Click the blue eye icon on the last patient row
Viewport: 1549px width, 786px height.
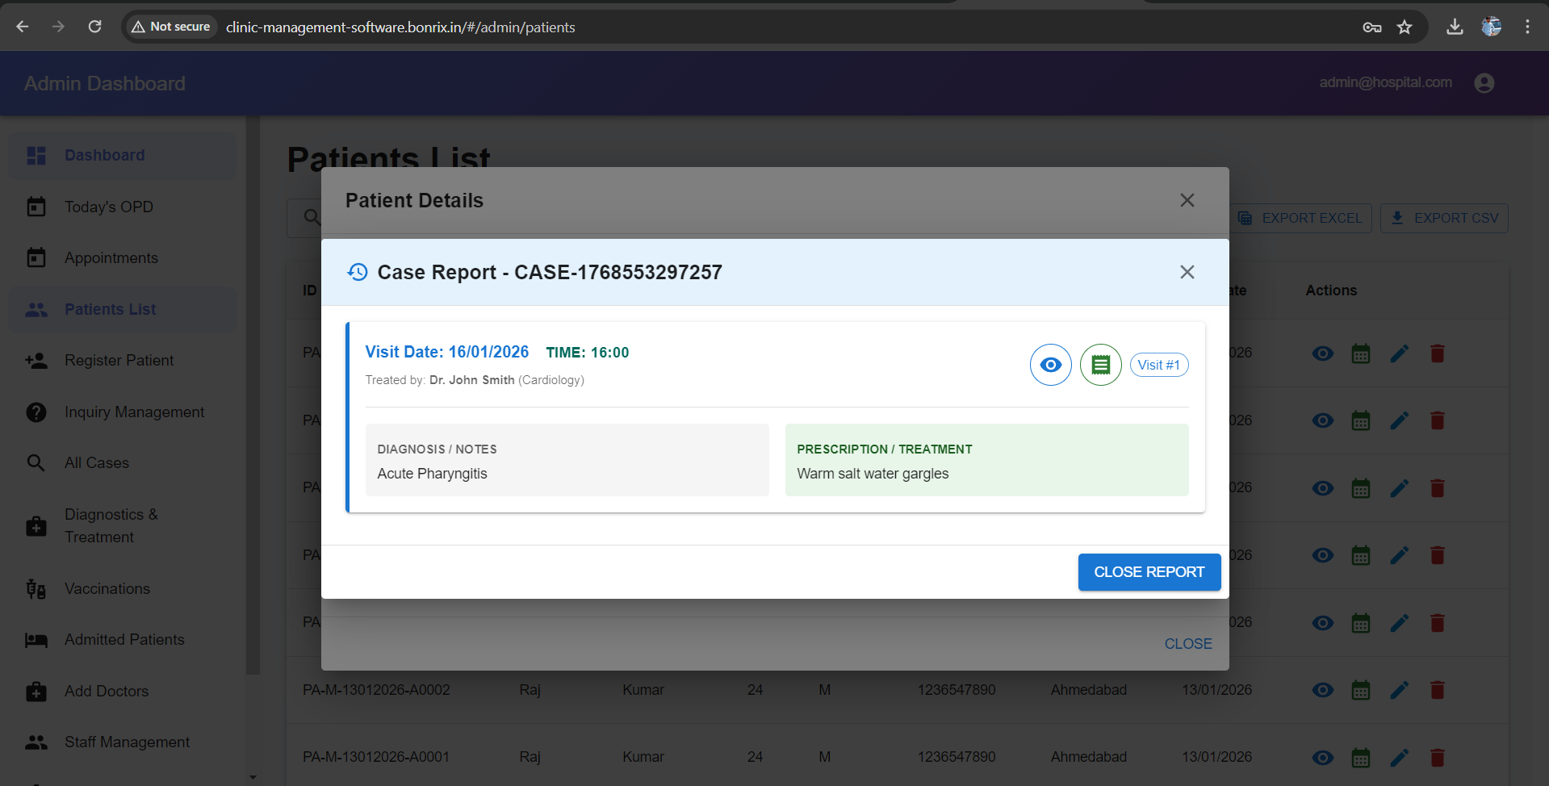pyautogui.click(x=1322, y=757)
